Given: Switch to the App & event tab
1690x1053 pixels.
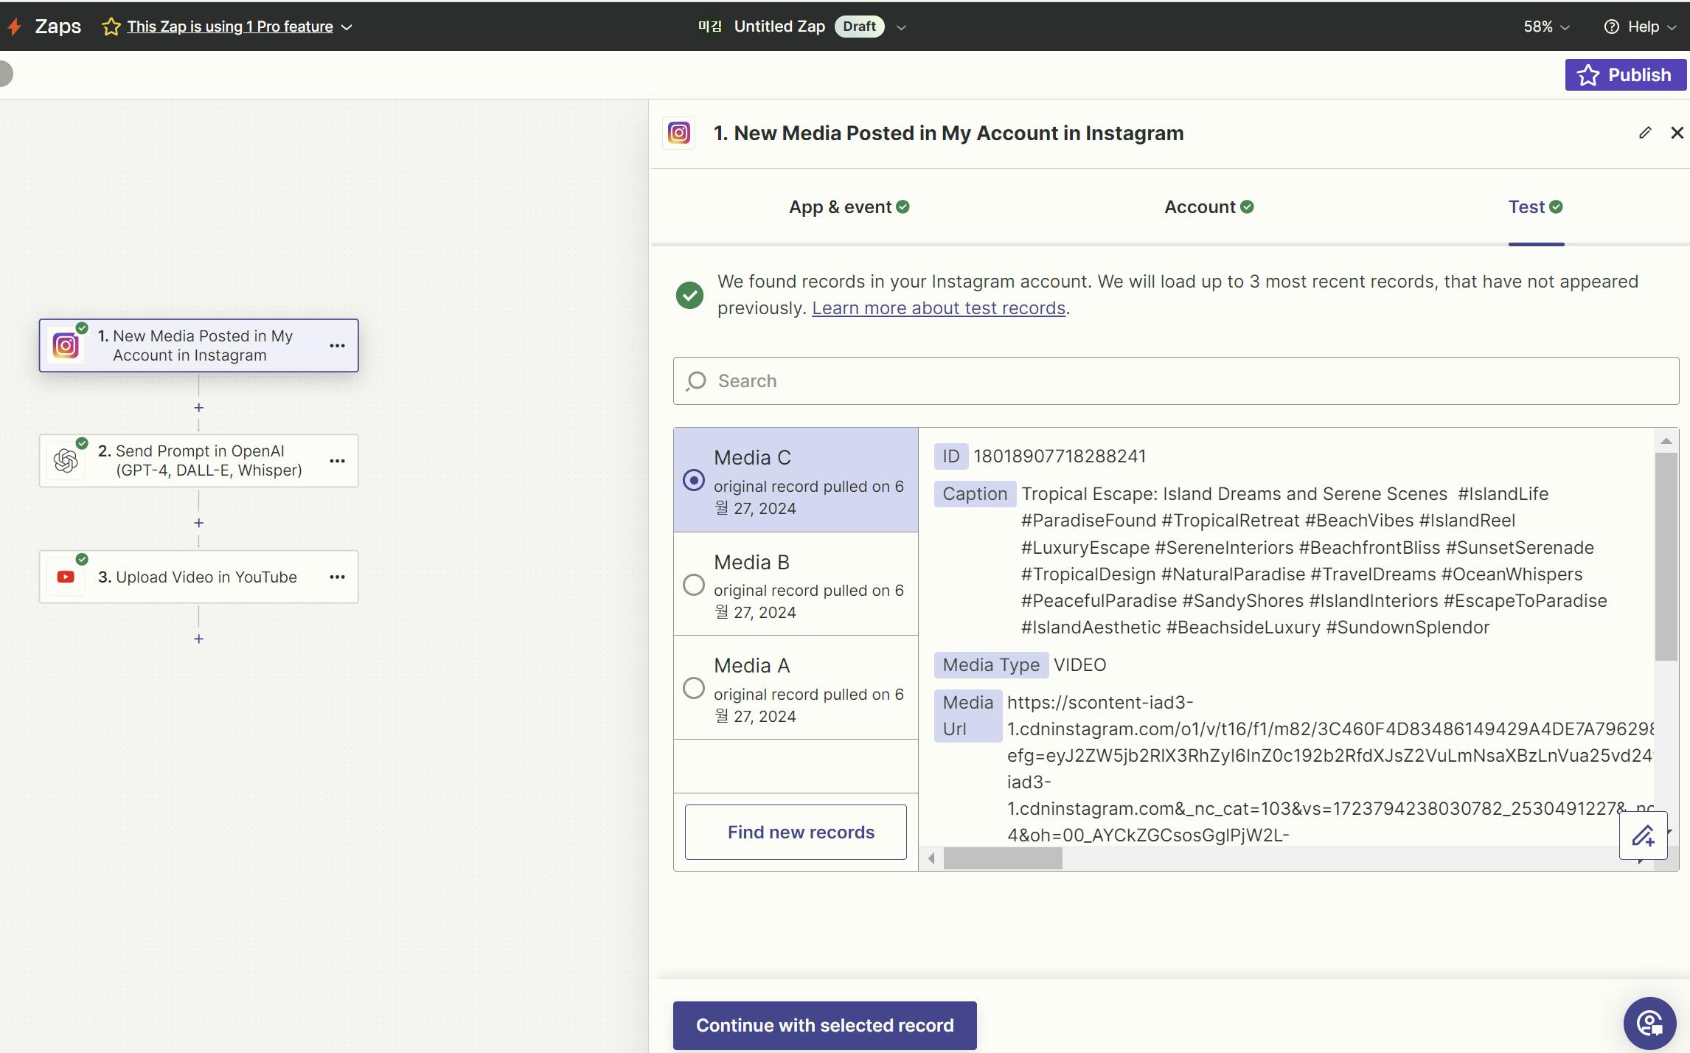Looking at the screenshot, I should point(849,207).
